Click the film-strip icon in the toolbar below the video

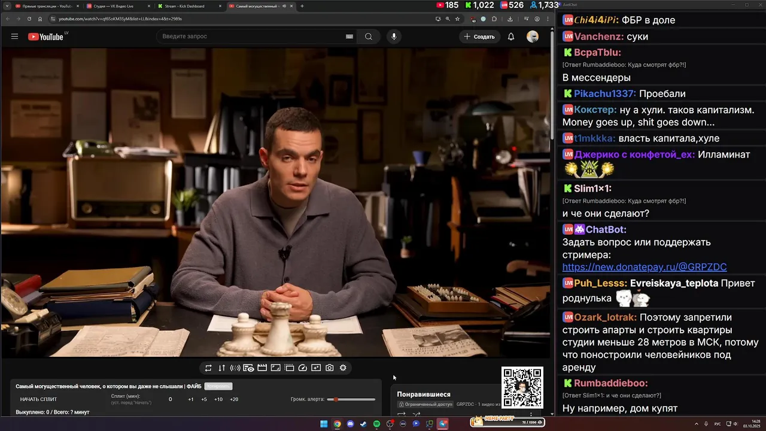289,368
